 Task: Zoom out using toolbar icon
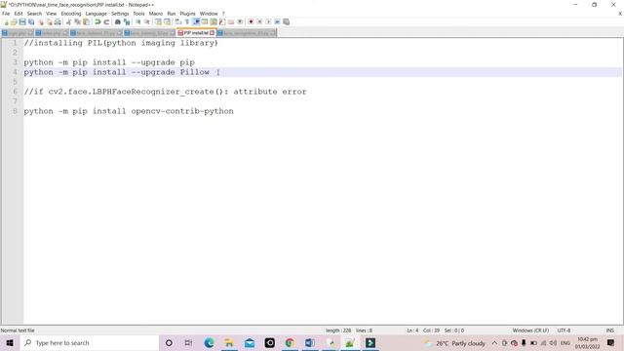147,21
